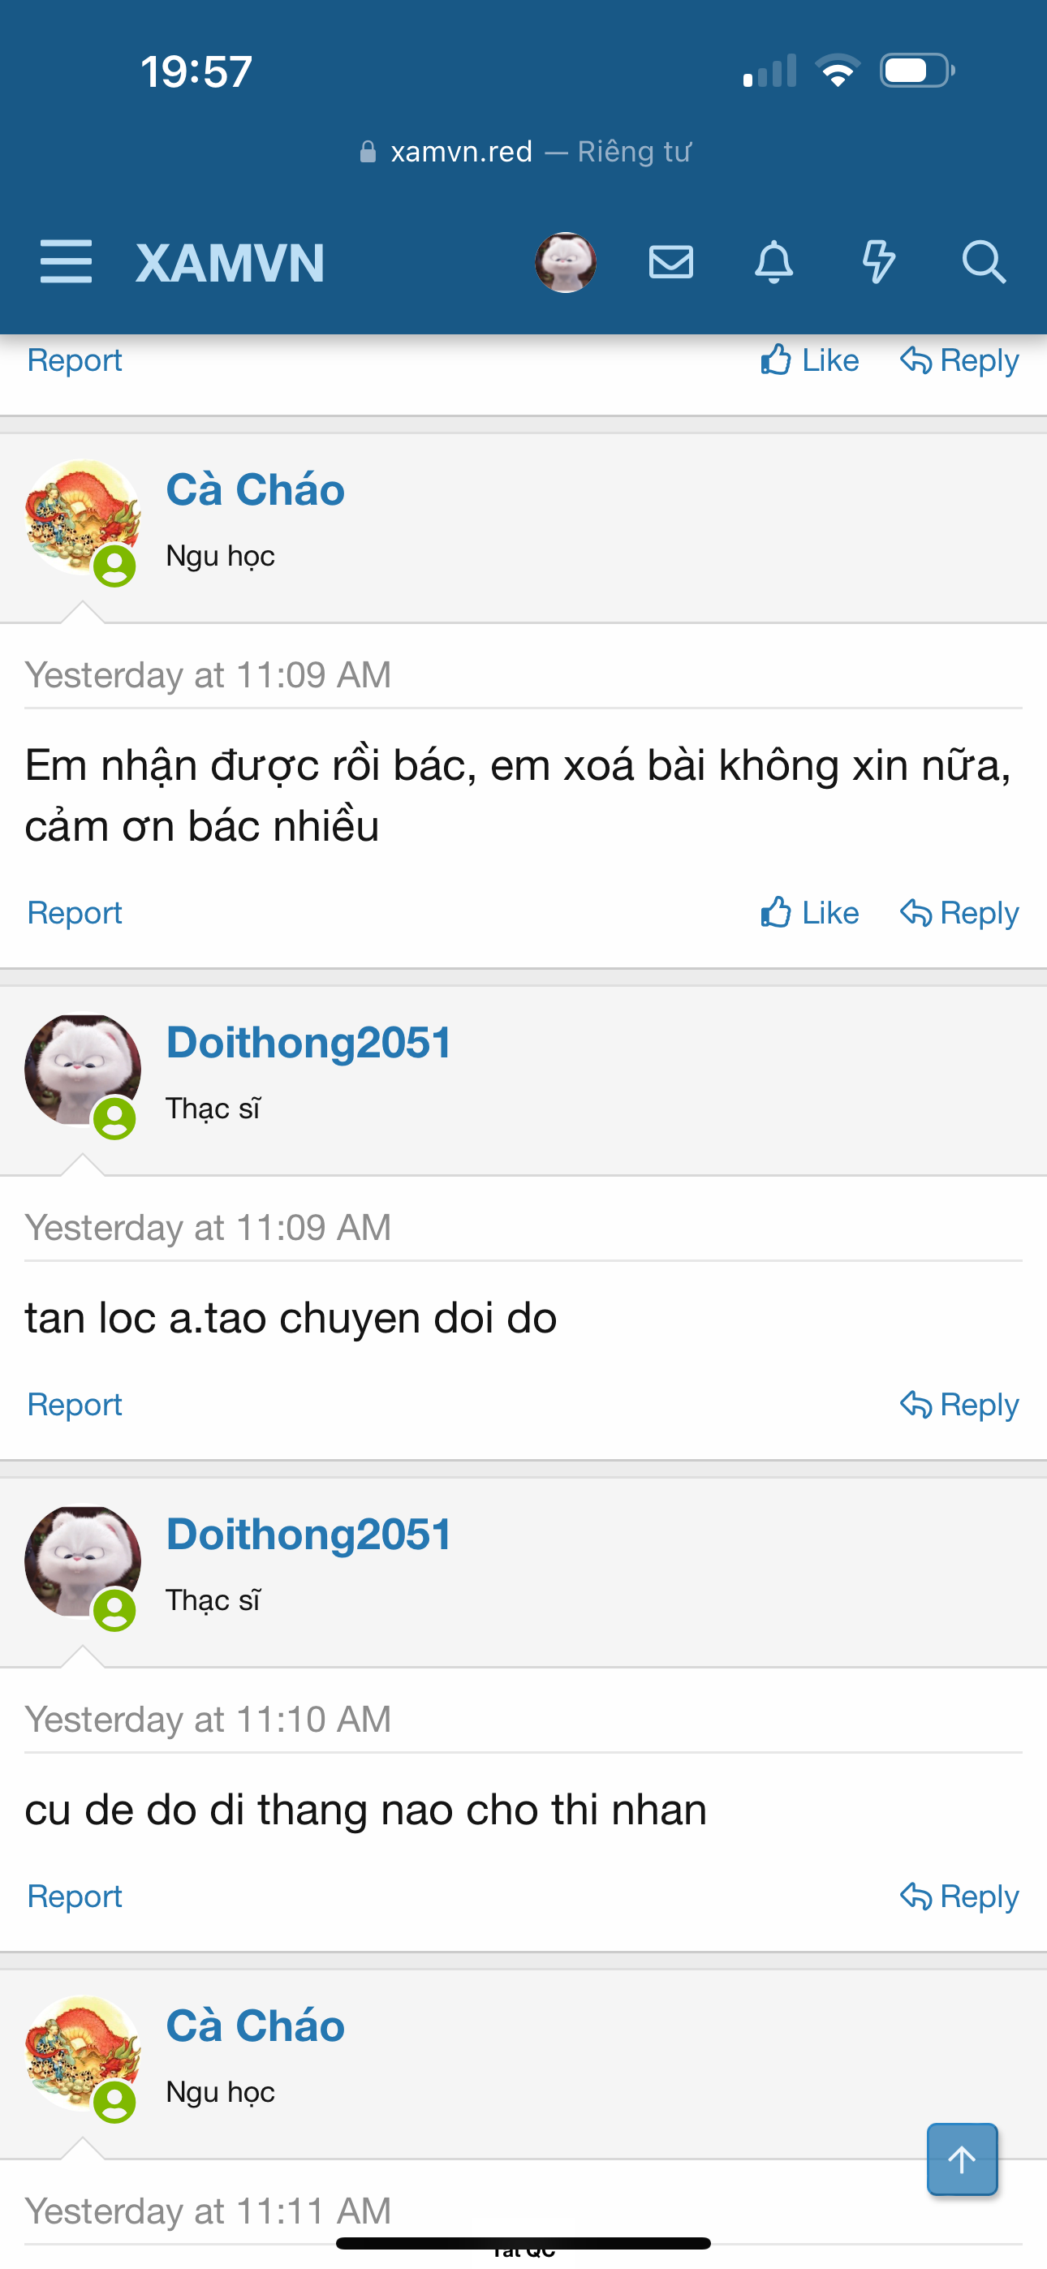The width and height of the screenshot is (1047, 2269).
Task: Tap the lightning bolt what's new icon
Action: click(x=878, y=261)
